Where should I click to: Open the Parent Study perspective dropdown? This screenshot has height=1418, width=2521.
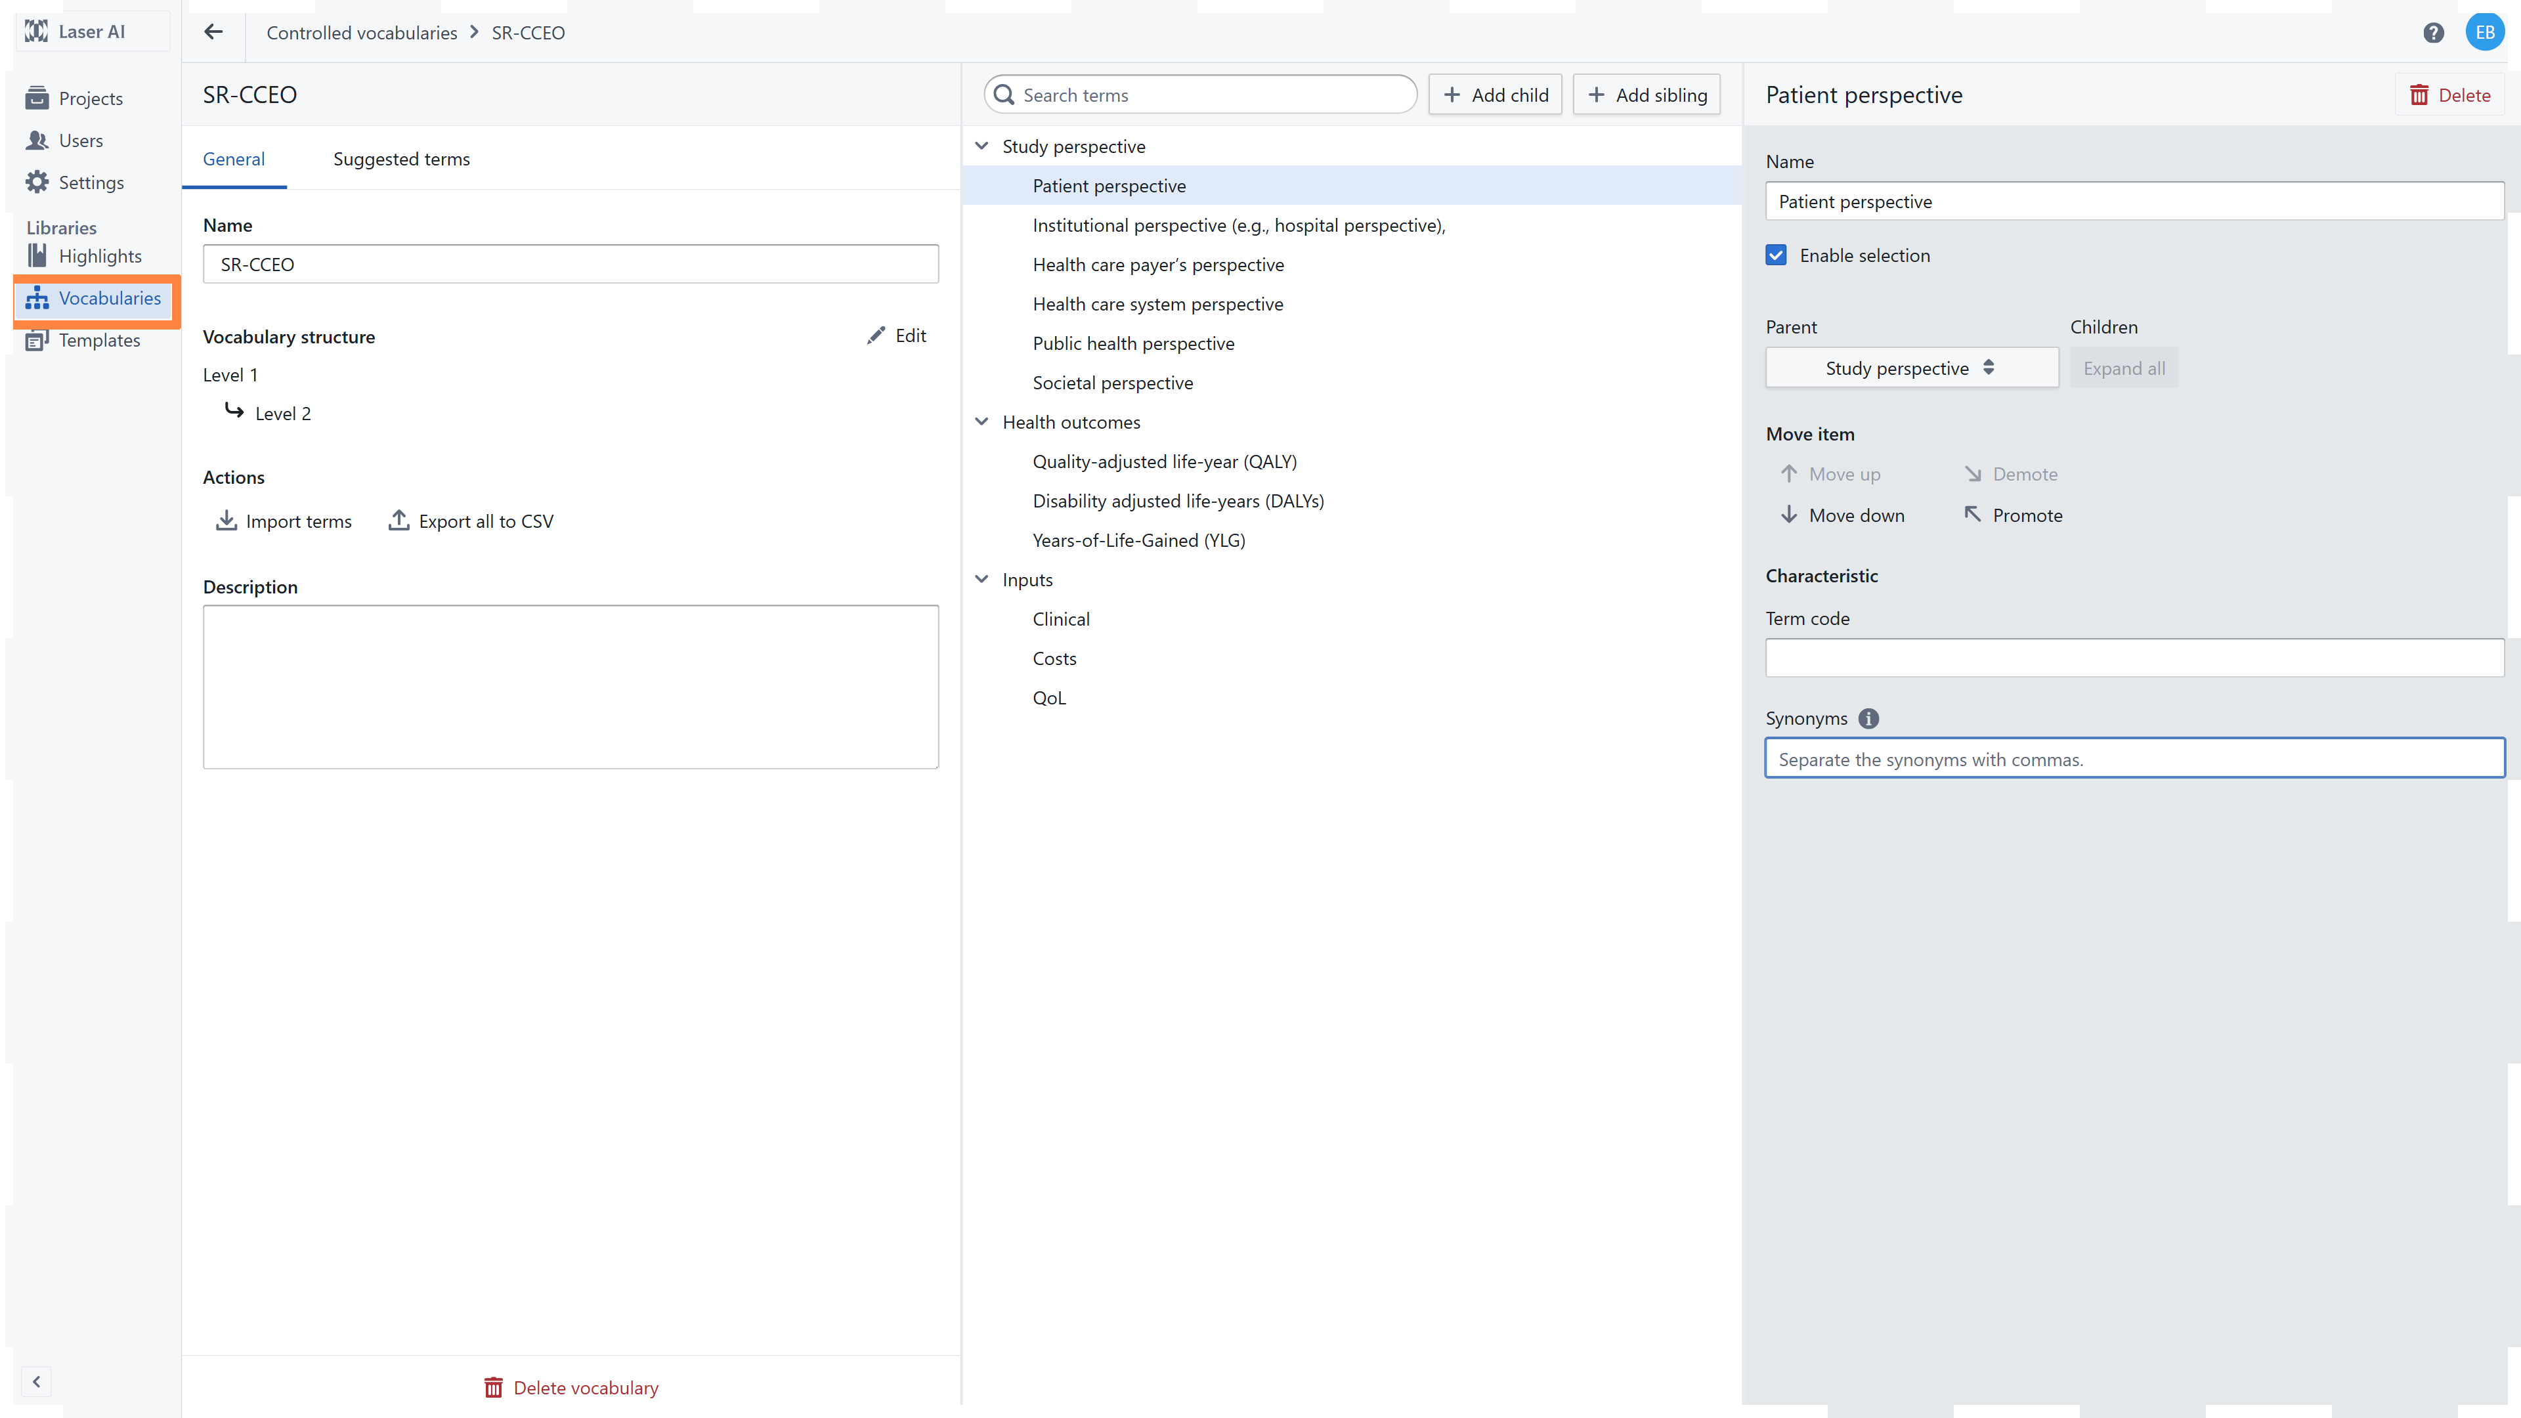(1910, 368)
